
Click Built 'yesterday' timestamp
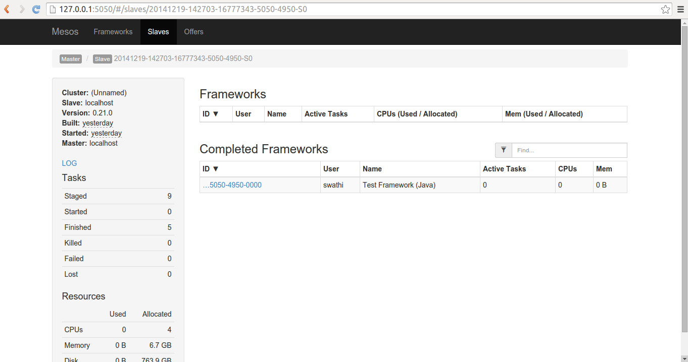tap(98, 123)
